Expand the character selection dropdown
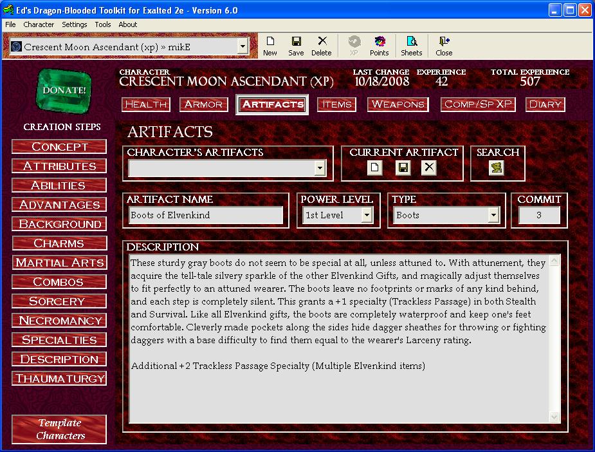The image size is (595, 452). tap(242, 46)
